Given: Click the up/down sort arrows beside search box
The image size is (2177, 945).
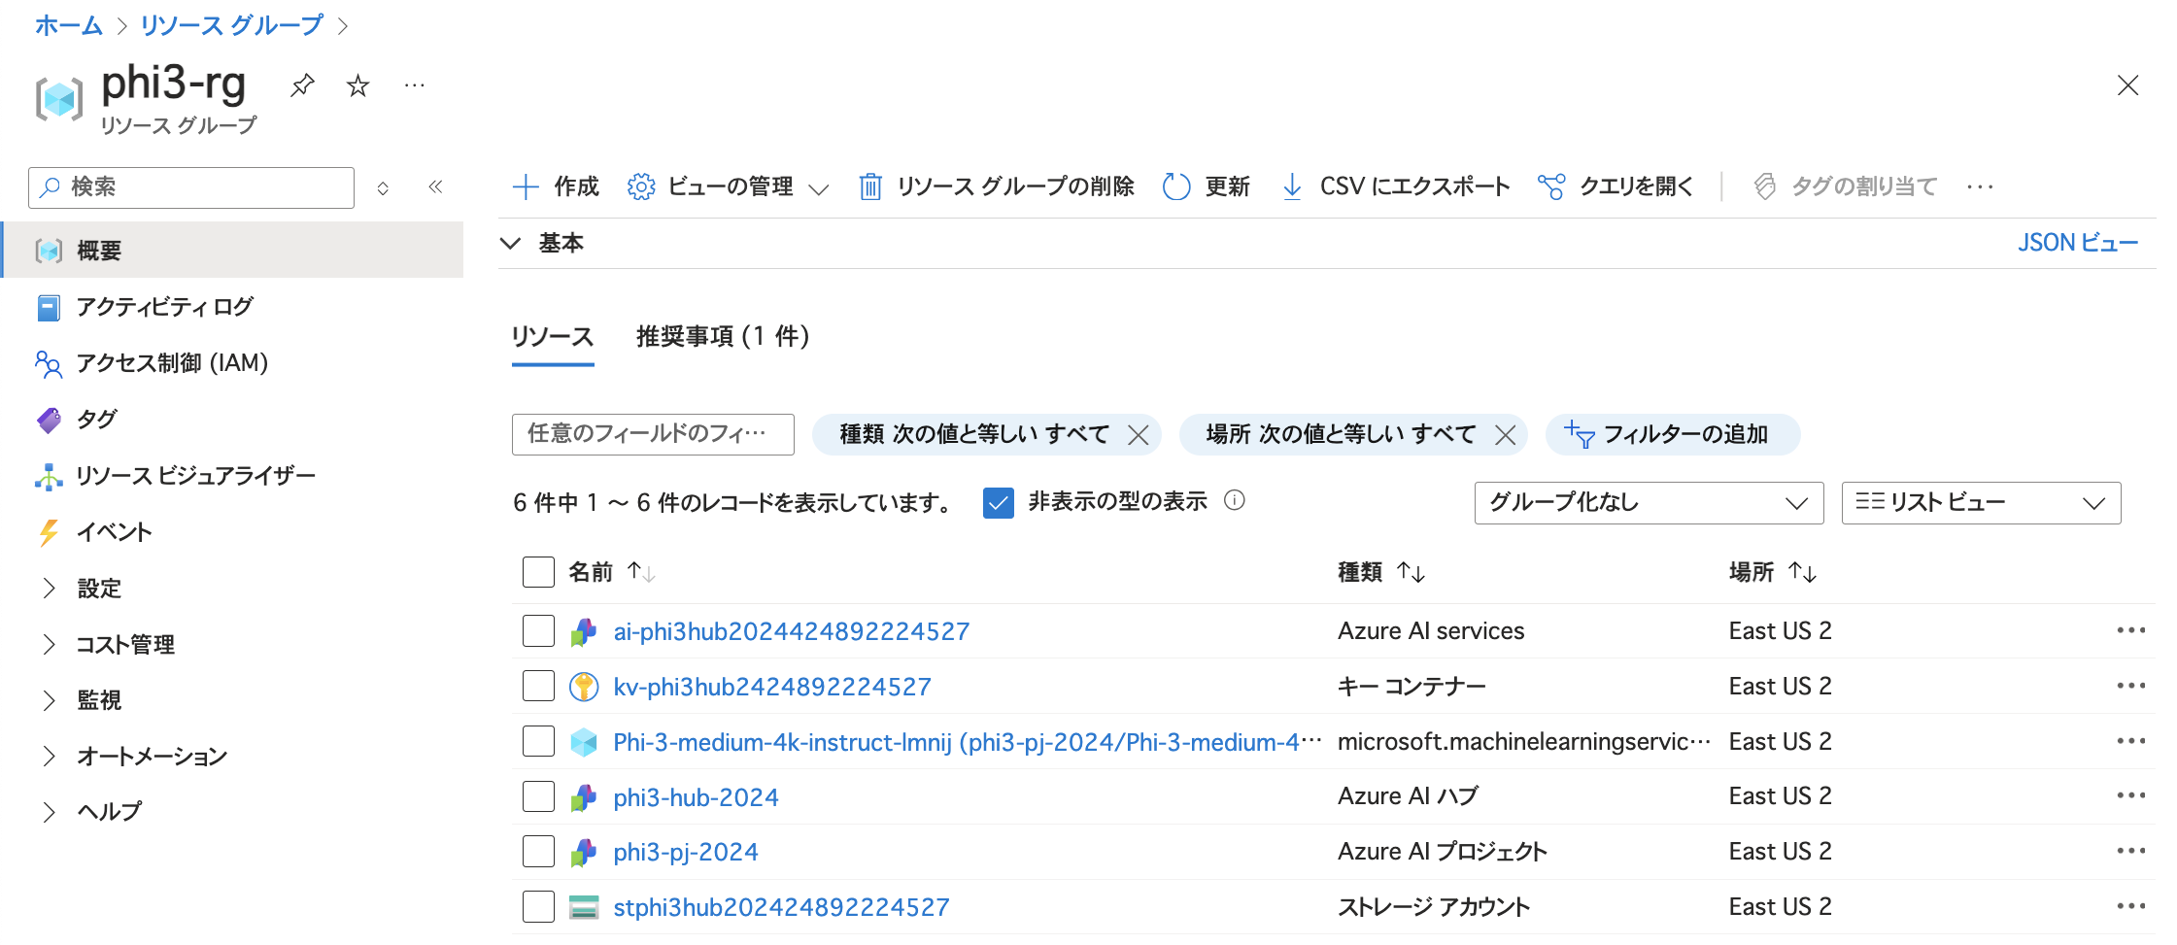Looking at the screenshot, I should pos(383,187).
